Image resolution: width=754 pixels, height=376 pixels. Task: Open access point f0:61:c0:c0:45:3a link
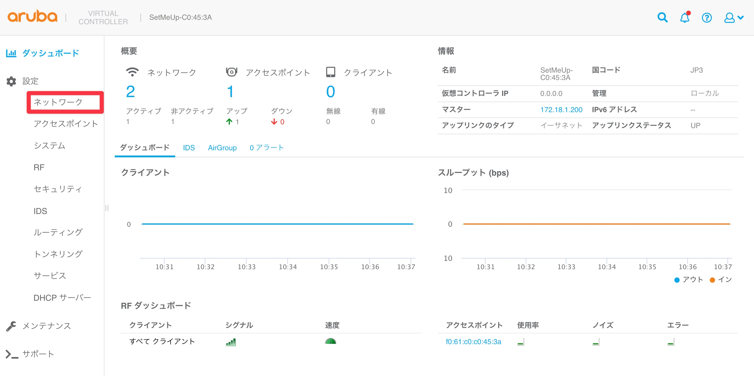pyautogui.click(x=473, y=342)
